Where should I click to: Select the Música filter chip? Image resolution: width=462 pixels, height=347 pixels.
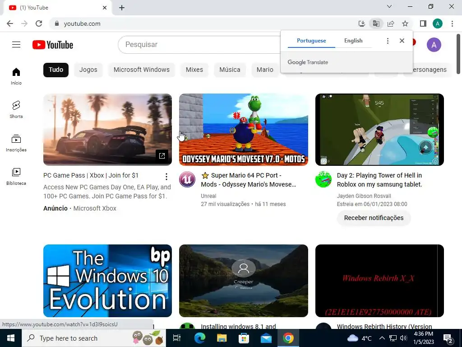[x=230, y=70]
